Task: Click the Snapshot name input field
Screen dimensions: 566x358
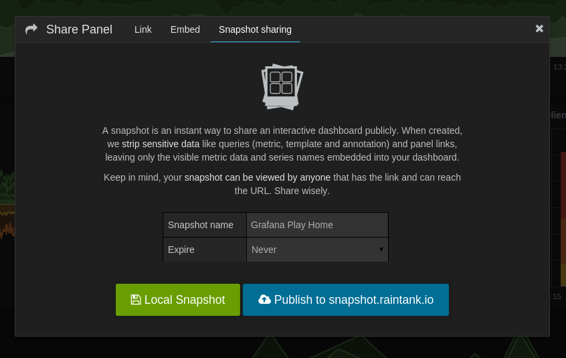Action: pos(317,225)
